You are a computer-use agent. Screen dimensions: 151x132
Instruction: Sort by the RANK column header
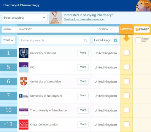(x=7, y=29)
